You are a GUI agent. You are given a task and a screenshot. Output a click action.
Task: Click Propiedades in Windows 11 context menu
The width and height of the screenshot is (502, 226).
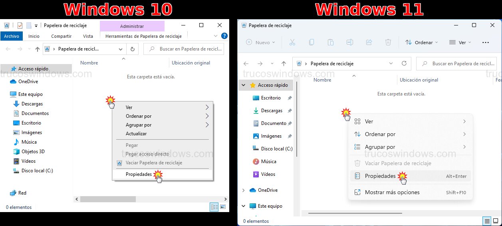411,176
